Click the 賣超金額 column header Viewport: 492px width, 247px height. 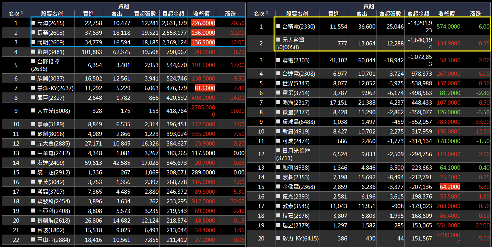tap(419, 14)
